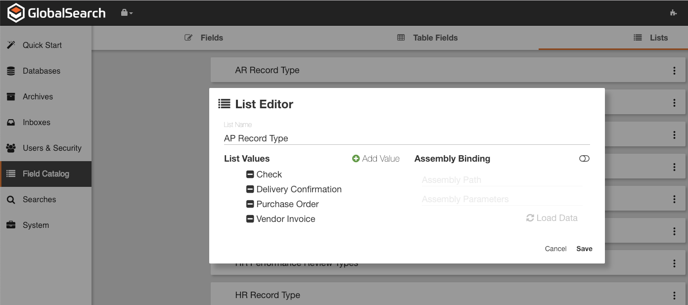The image size is (688, 305).
Task: Switch to the Table Fields tab
Action: pyautogui.click(x=428, y=38)
